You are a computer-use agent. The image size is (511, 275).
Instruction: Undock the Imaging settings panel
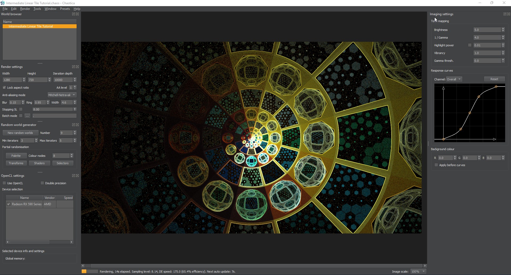pos(505,14)
